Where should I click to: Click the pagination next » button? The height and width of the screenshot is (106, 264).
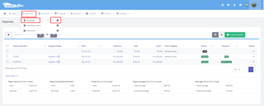(x=255, y=70)
